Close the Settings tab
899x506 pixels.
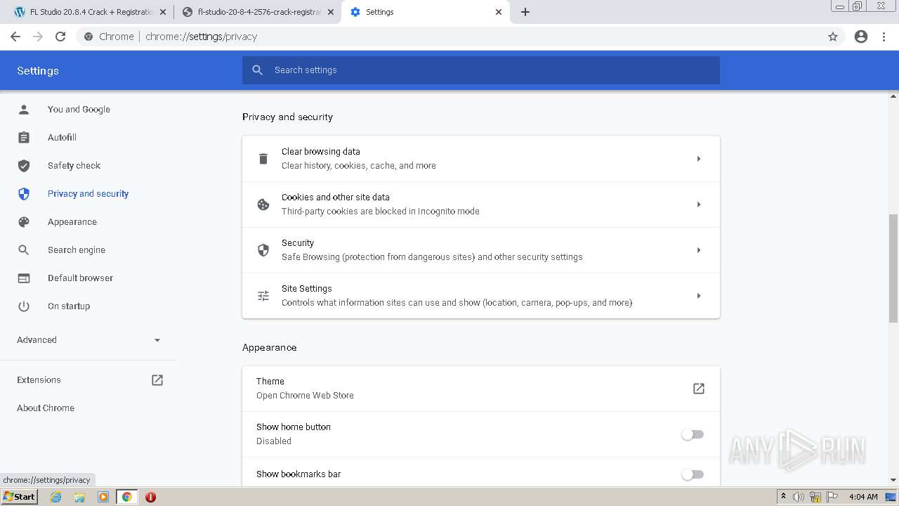click(499, 12)
